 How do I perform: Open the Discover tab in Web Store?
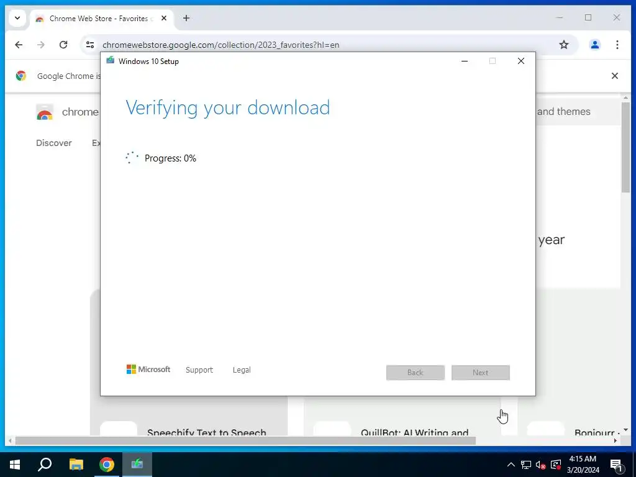click(53, 143)
